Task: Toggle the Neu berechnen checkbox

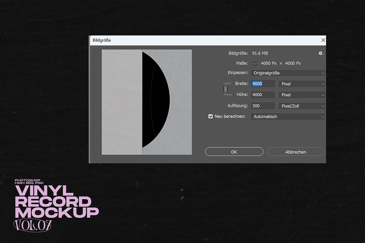Action: click(x=210, y=116)
